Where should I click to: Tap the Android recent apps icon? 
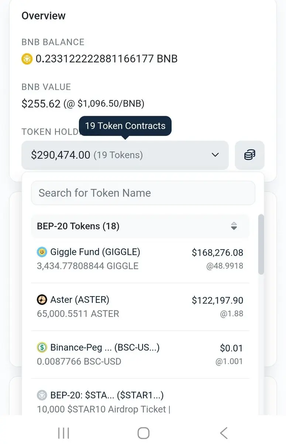click(63, 433)
